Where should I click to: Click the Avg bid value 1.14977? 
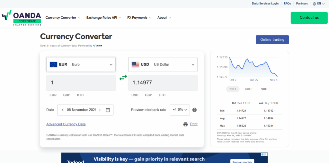point(241,118)
